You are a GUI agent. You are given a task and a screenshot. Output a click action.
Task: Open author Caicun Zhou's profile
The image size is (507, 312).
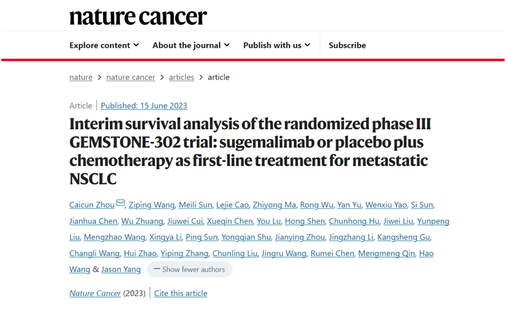click(x=92, y=205)
